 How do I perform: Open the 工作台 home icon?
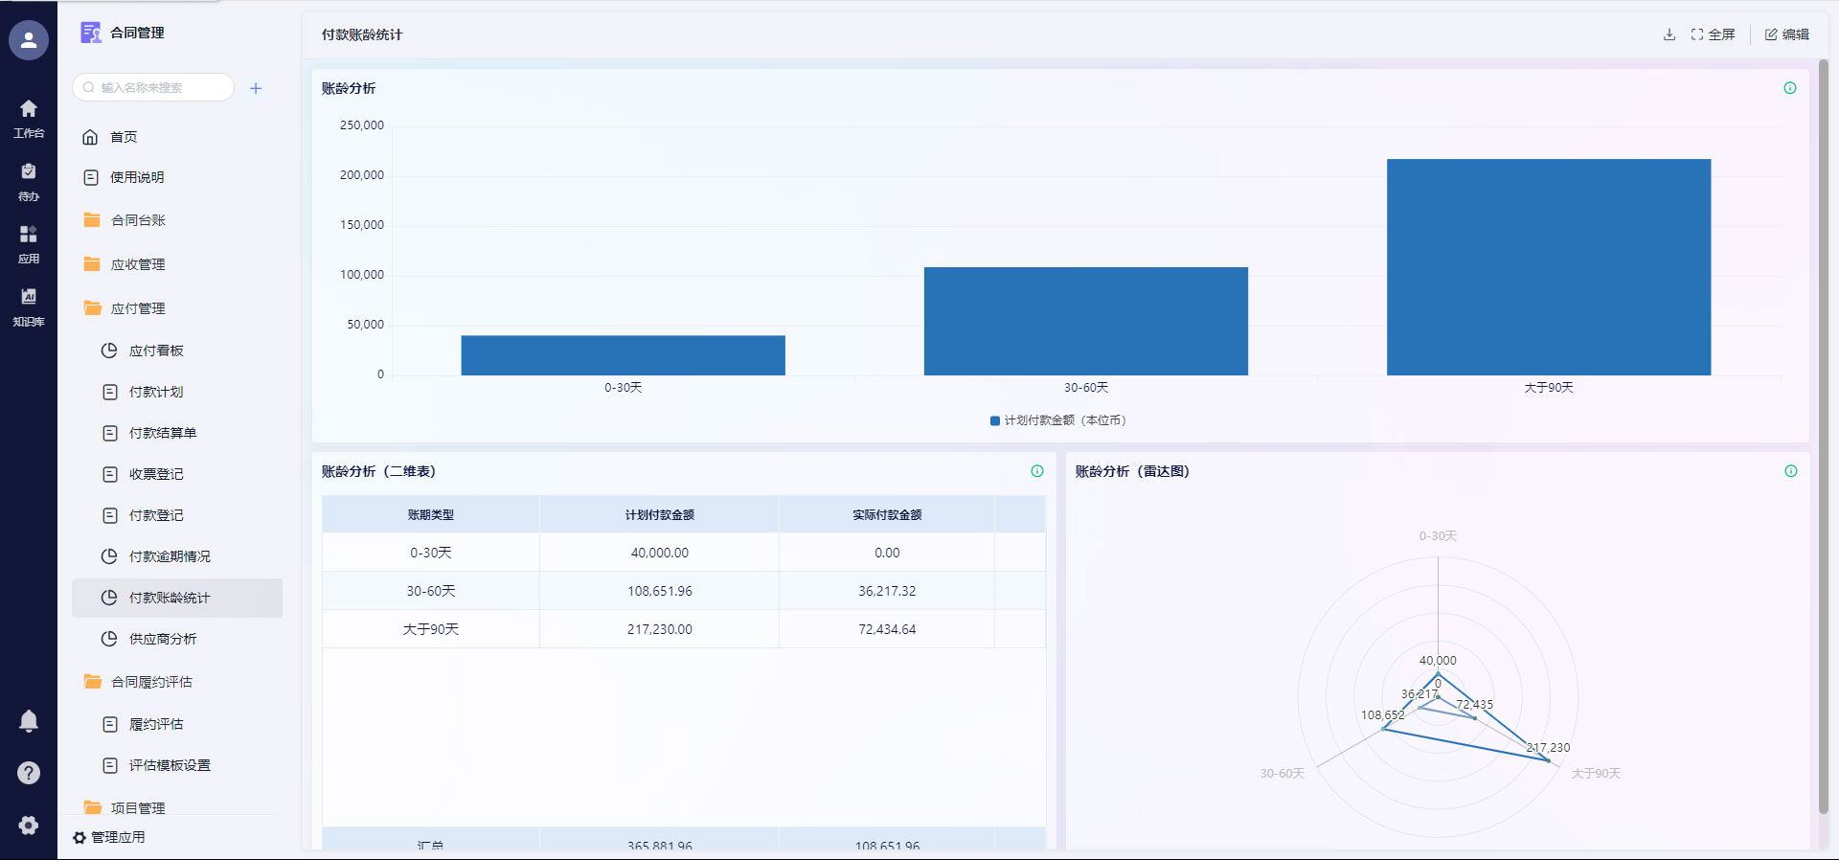coord(29,118)
